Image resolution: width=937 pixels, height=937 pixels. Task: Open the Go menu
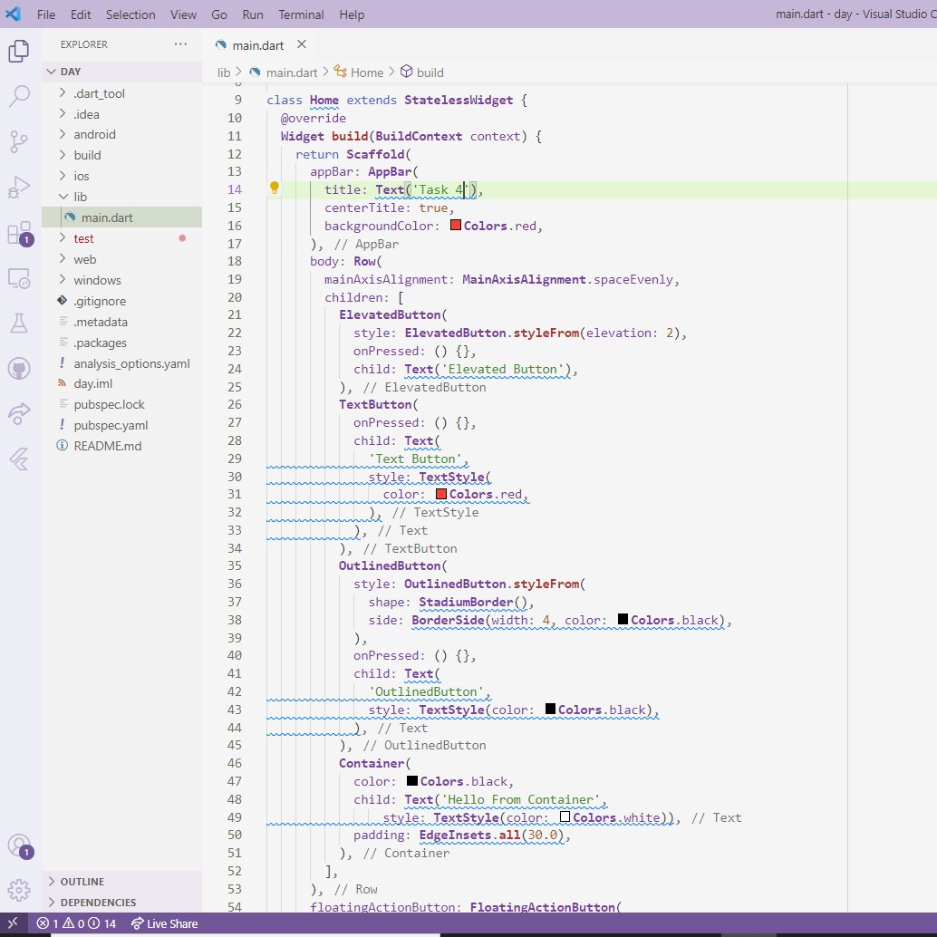click(219, 14)
